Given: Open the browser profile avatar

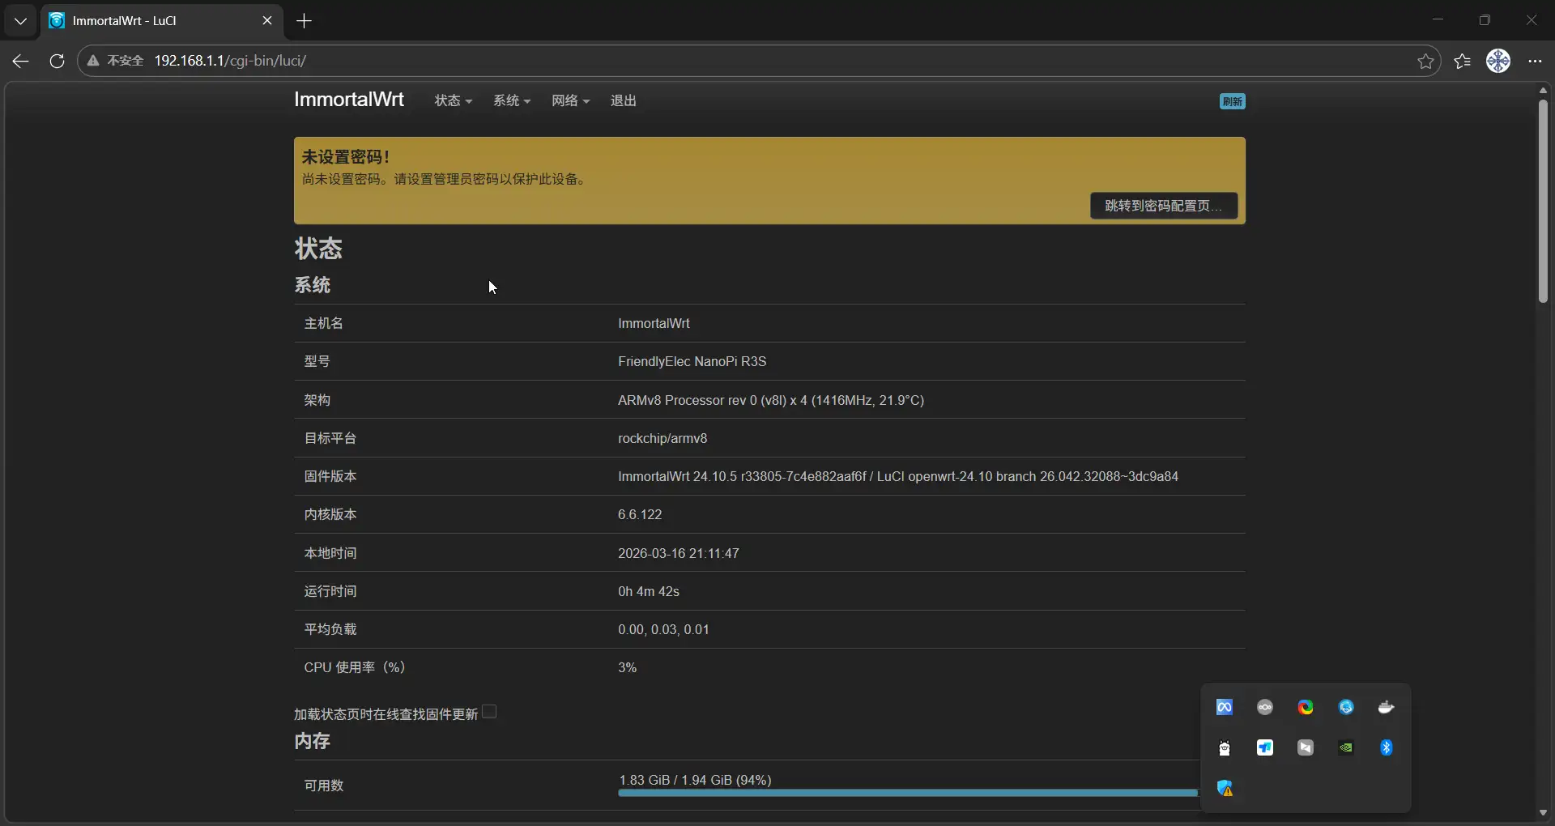Looking at the screenshot, I should coord(1498,61).
